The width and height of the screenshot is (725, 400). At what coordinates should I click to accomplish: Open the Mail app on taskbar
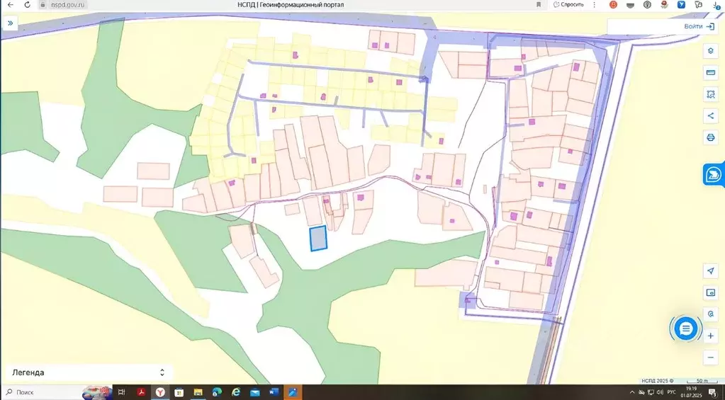pos(254,393)
